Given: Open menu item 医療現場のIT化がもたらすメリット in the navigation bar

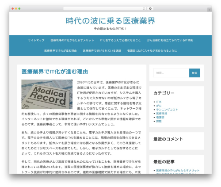Looking at the screenshot, I should (x=72, y=40).
